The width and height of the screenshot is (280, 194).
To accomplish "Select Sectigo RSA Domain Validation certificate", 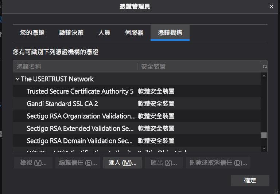I will 137,141.
